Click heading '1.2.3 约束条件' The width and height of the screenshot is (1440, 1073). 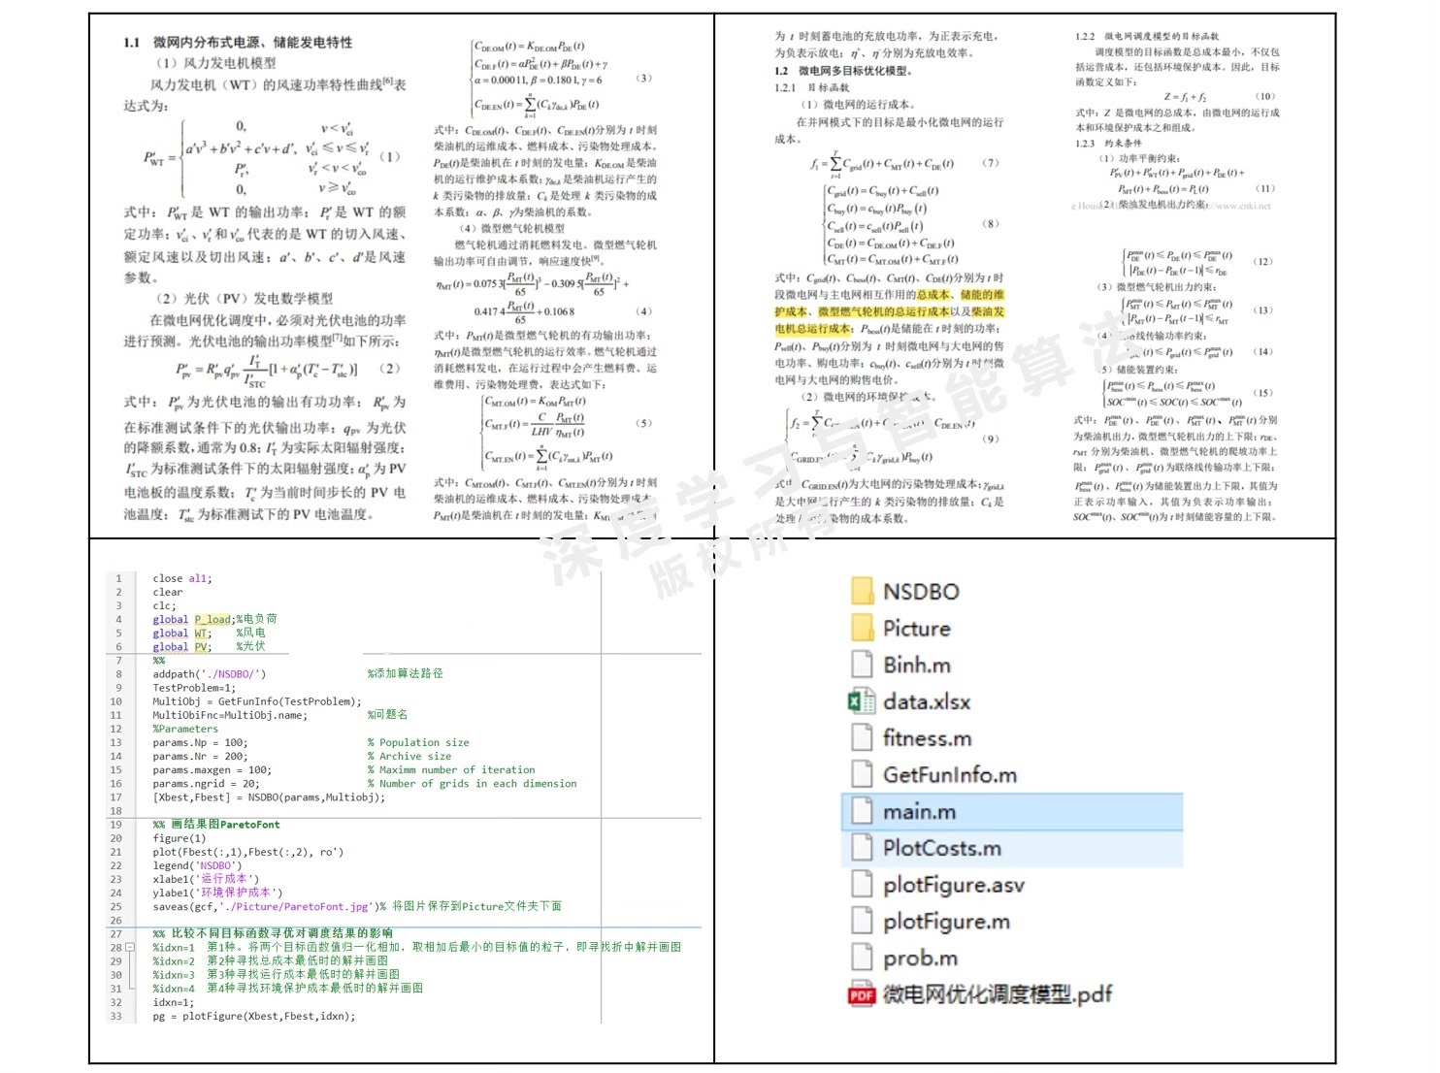tap(1109, 143)
